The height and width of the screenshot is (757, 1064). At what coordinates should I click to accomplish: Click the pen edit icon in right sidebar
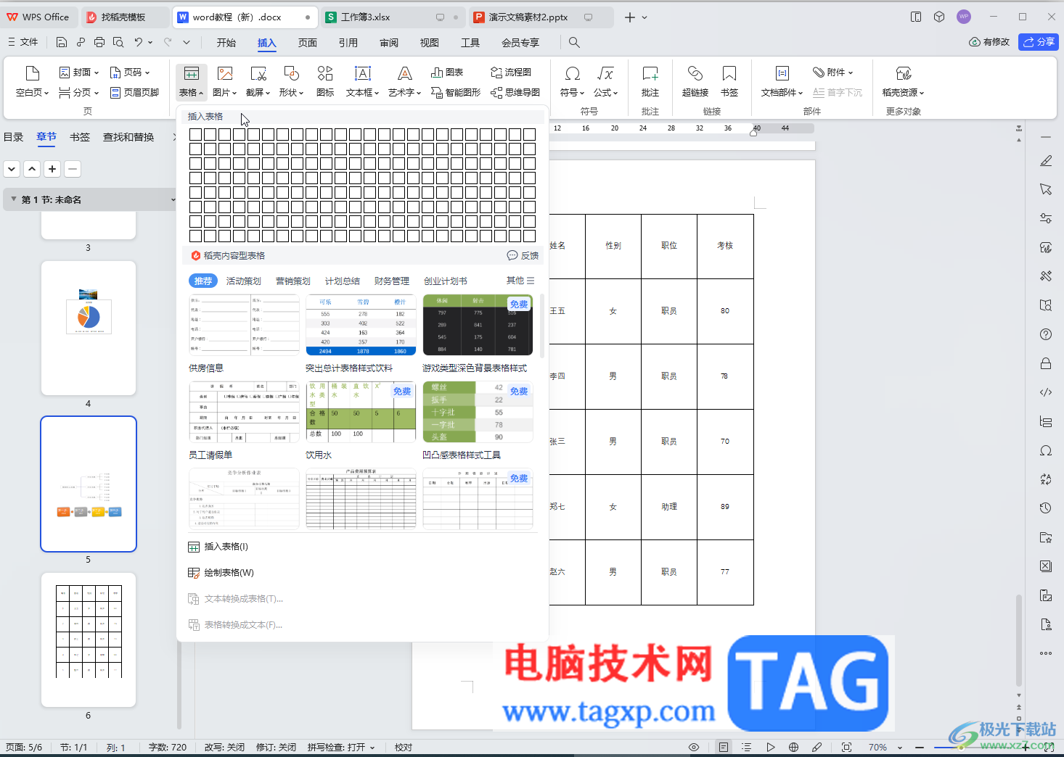(x=1046, y=160)
